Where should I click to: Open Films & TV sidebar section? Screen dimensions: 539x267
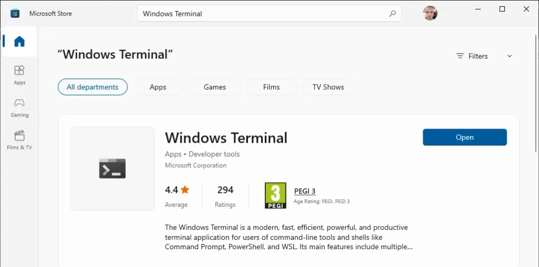[x=19, y=140]
